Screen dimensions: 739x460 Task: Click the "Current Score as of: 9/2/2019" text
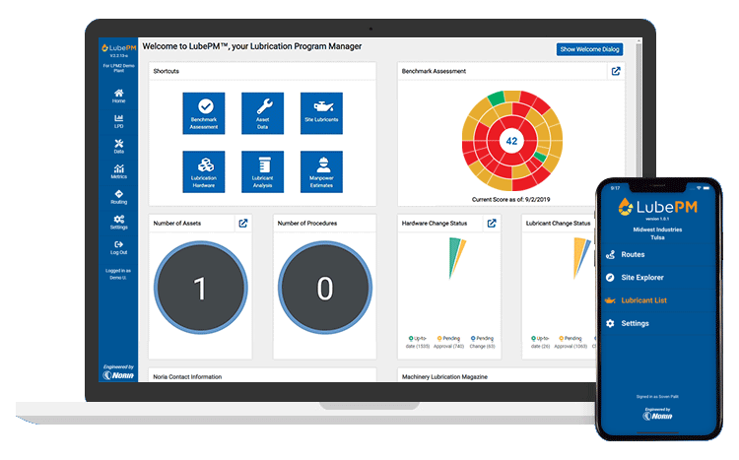[510, 199]
